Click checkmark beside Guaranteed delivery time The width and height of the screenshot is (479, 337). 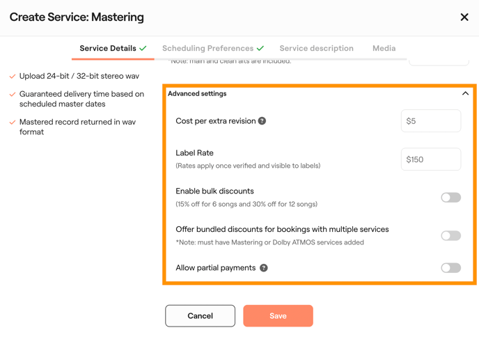tap(13, 94)
